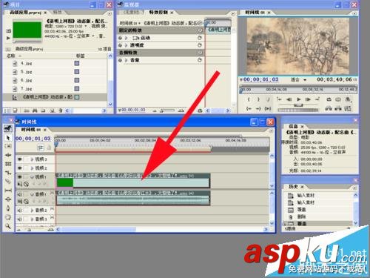Viewport: 370px width, 278px height.
Task: Select the History panel tab
Action: pos(293,187)
